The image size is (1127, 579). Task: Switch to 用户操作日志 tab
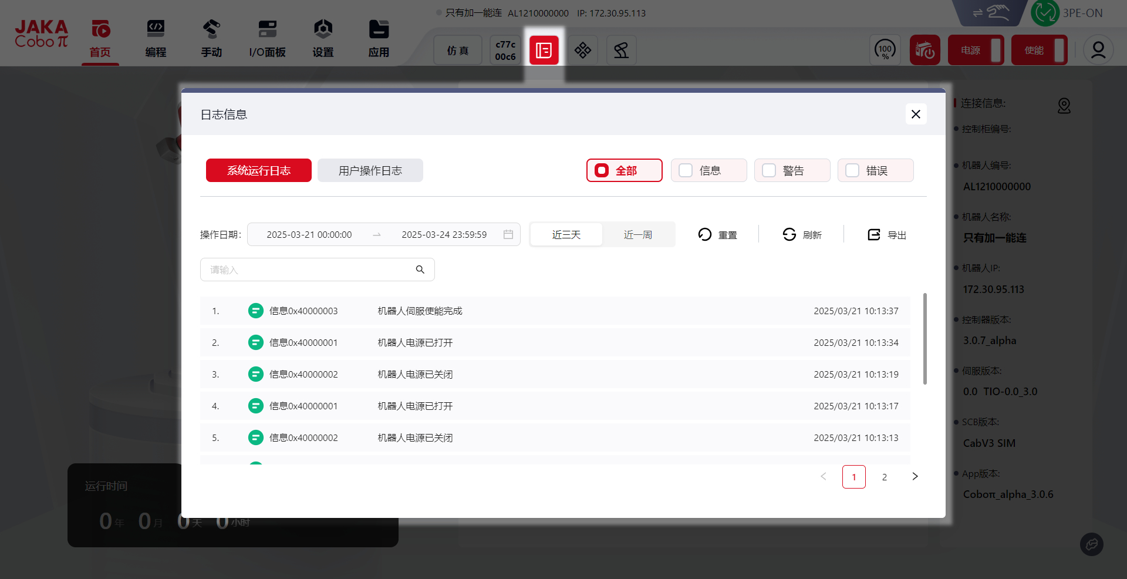[370, 170]
